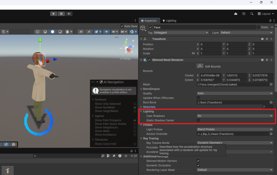Toggle scene visibility eye icon
This screenshot has height=175, width=277.
pos(107,32)
